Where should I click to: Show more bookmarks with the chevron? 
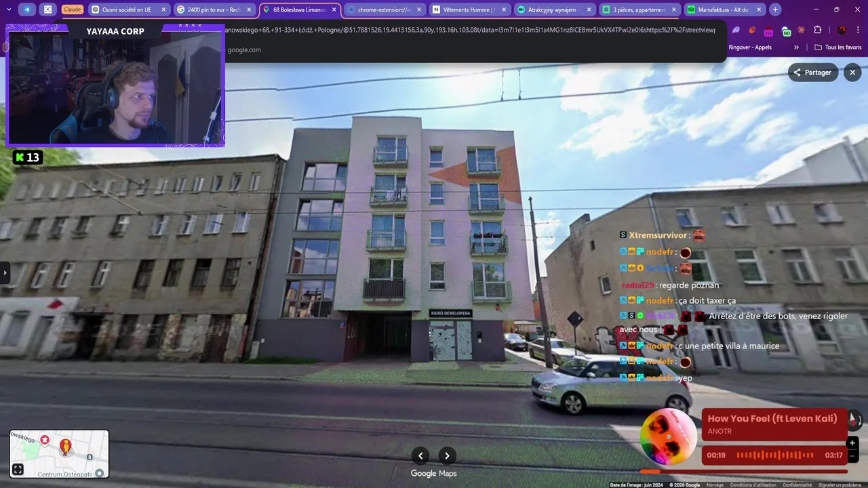click(x=796, y=47)
